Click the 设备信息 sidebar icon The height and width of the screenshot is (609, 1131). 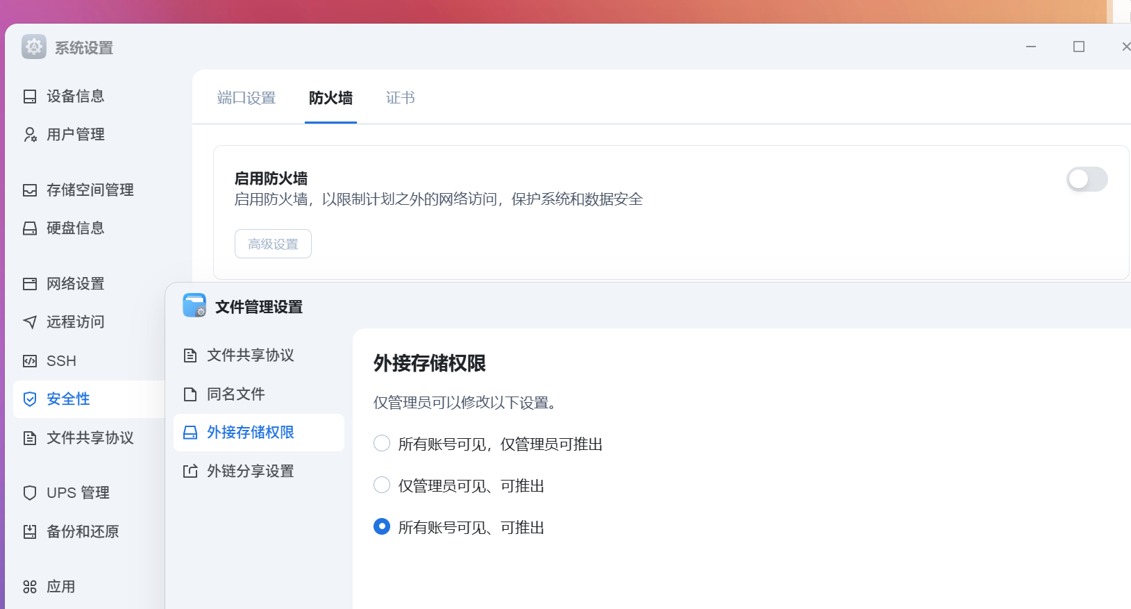[30, 97]
